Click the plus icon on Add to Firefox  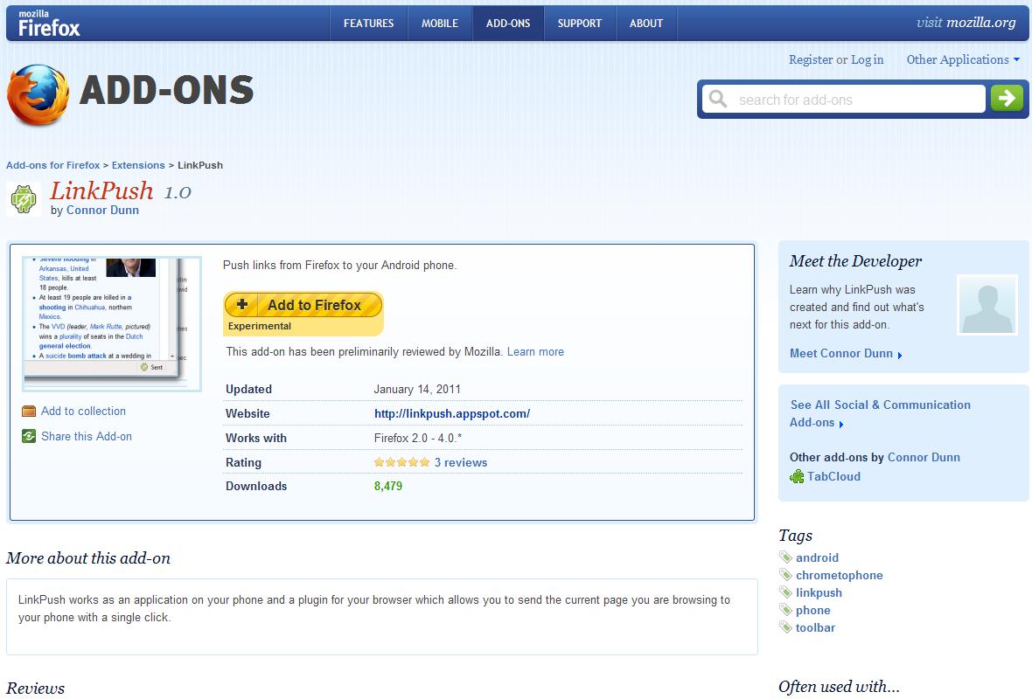242,304
